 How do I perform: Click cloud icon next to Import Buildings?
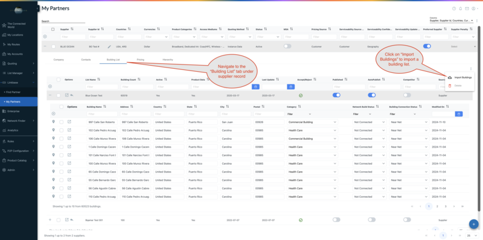(x=450, y=78)
